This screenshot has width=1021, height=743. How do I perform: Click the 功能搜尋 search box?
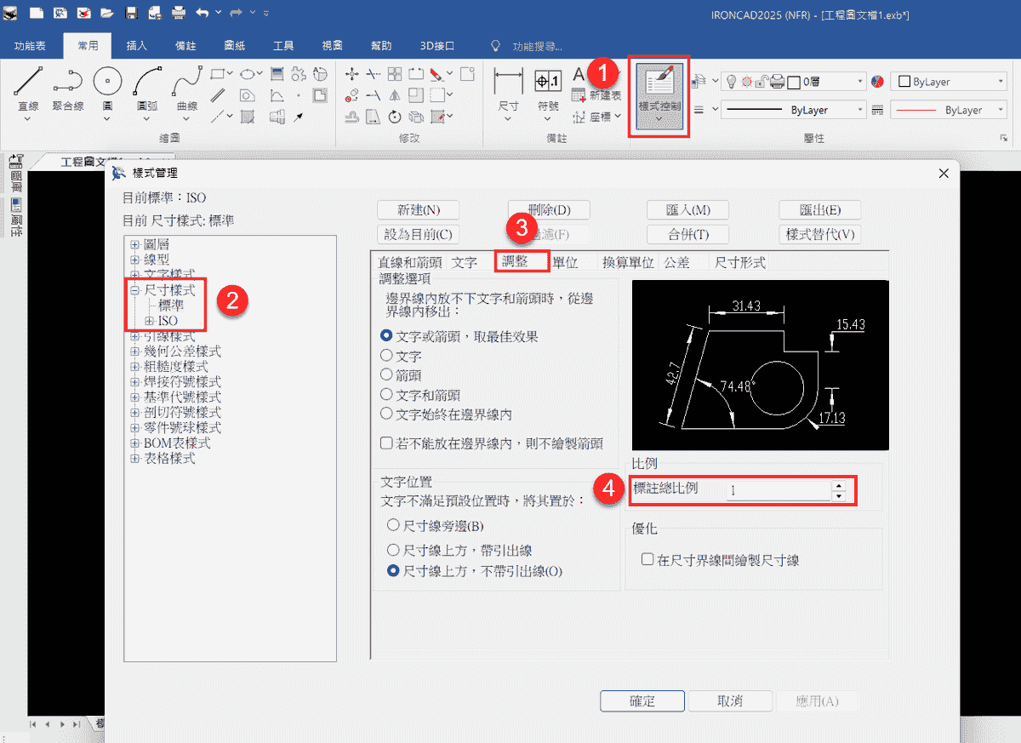click(538, 46)
